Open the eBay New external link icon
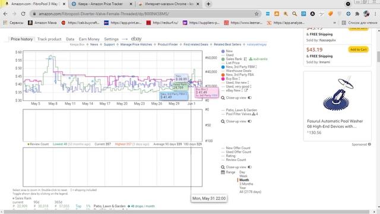Screen dimensions: 380x214 point(246,90)
